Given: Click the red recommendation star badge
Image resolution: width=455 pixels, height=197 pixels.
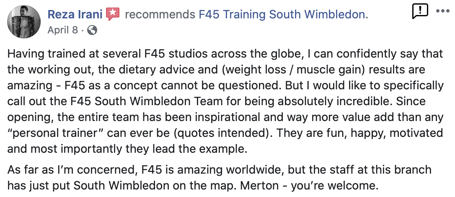Looking at the screenshot, I should [x=112, y=15].
